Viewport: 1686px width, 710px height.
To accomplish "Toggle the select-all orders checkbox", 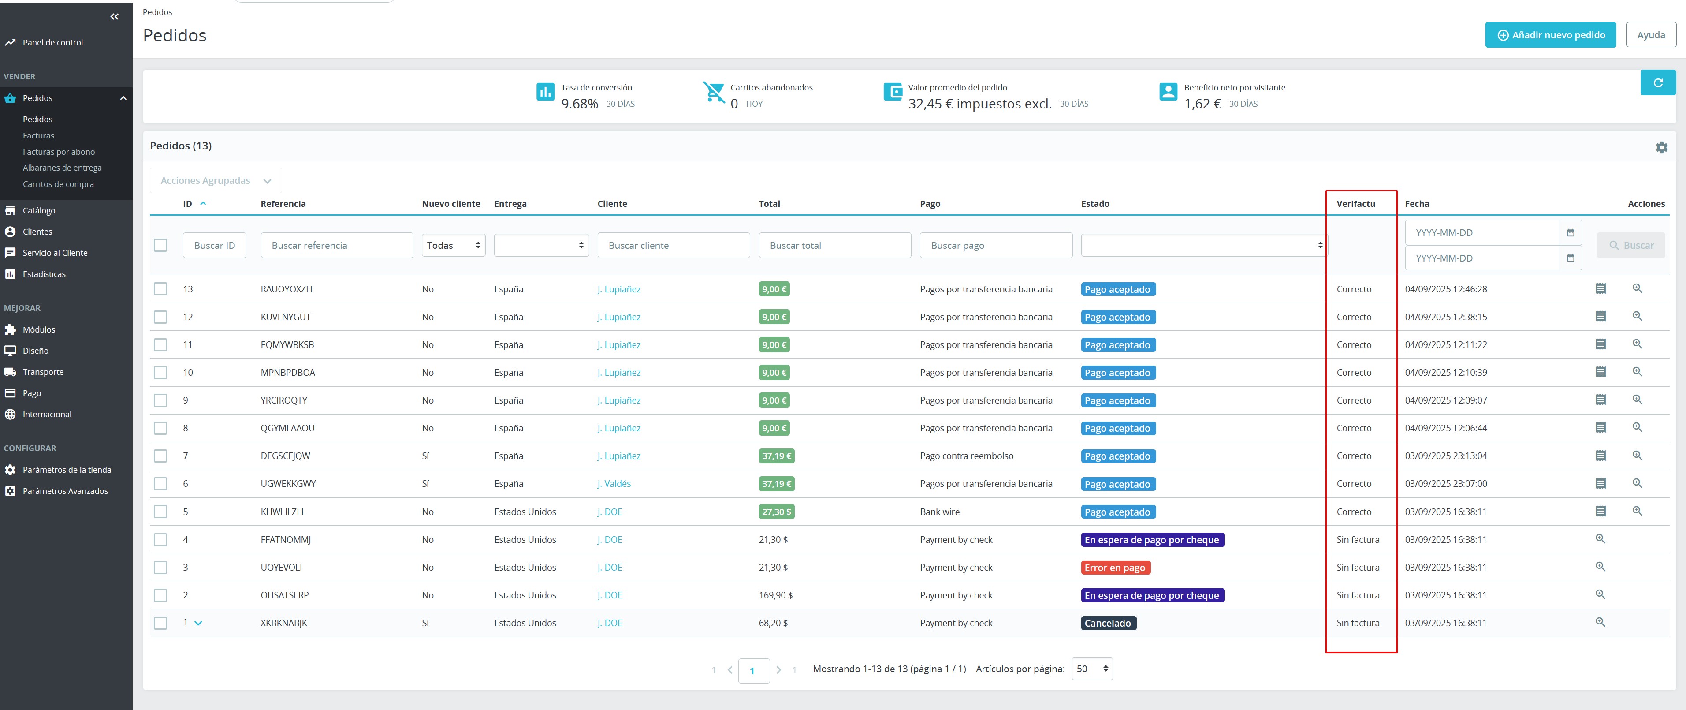I will (160, 245).
